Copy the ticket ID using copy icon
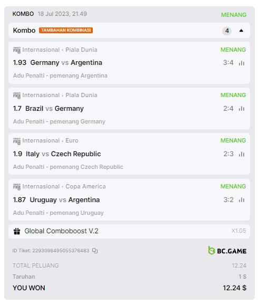The image size is (259, 304). coord(95,251)
